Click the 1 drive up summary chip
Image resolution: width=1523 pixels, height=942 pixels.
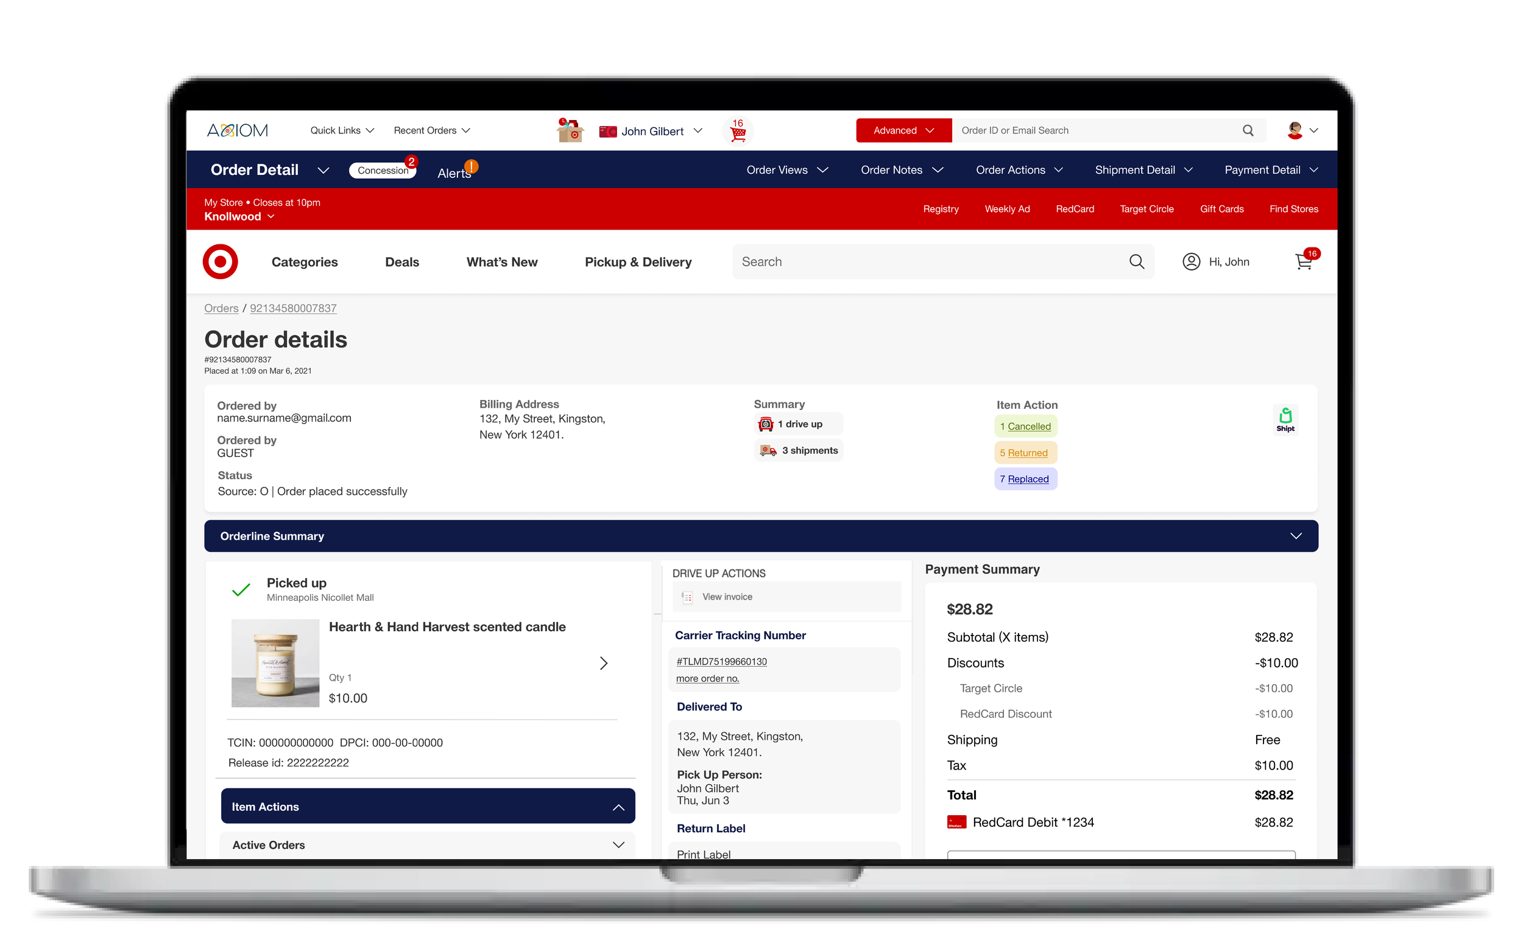[x=798, y=424]
